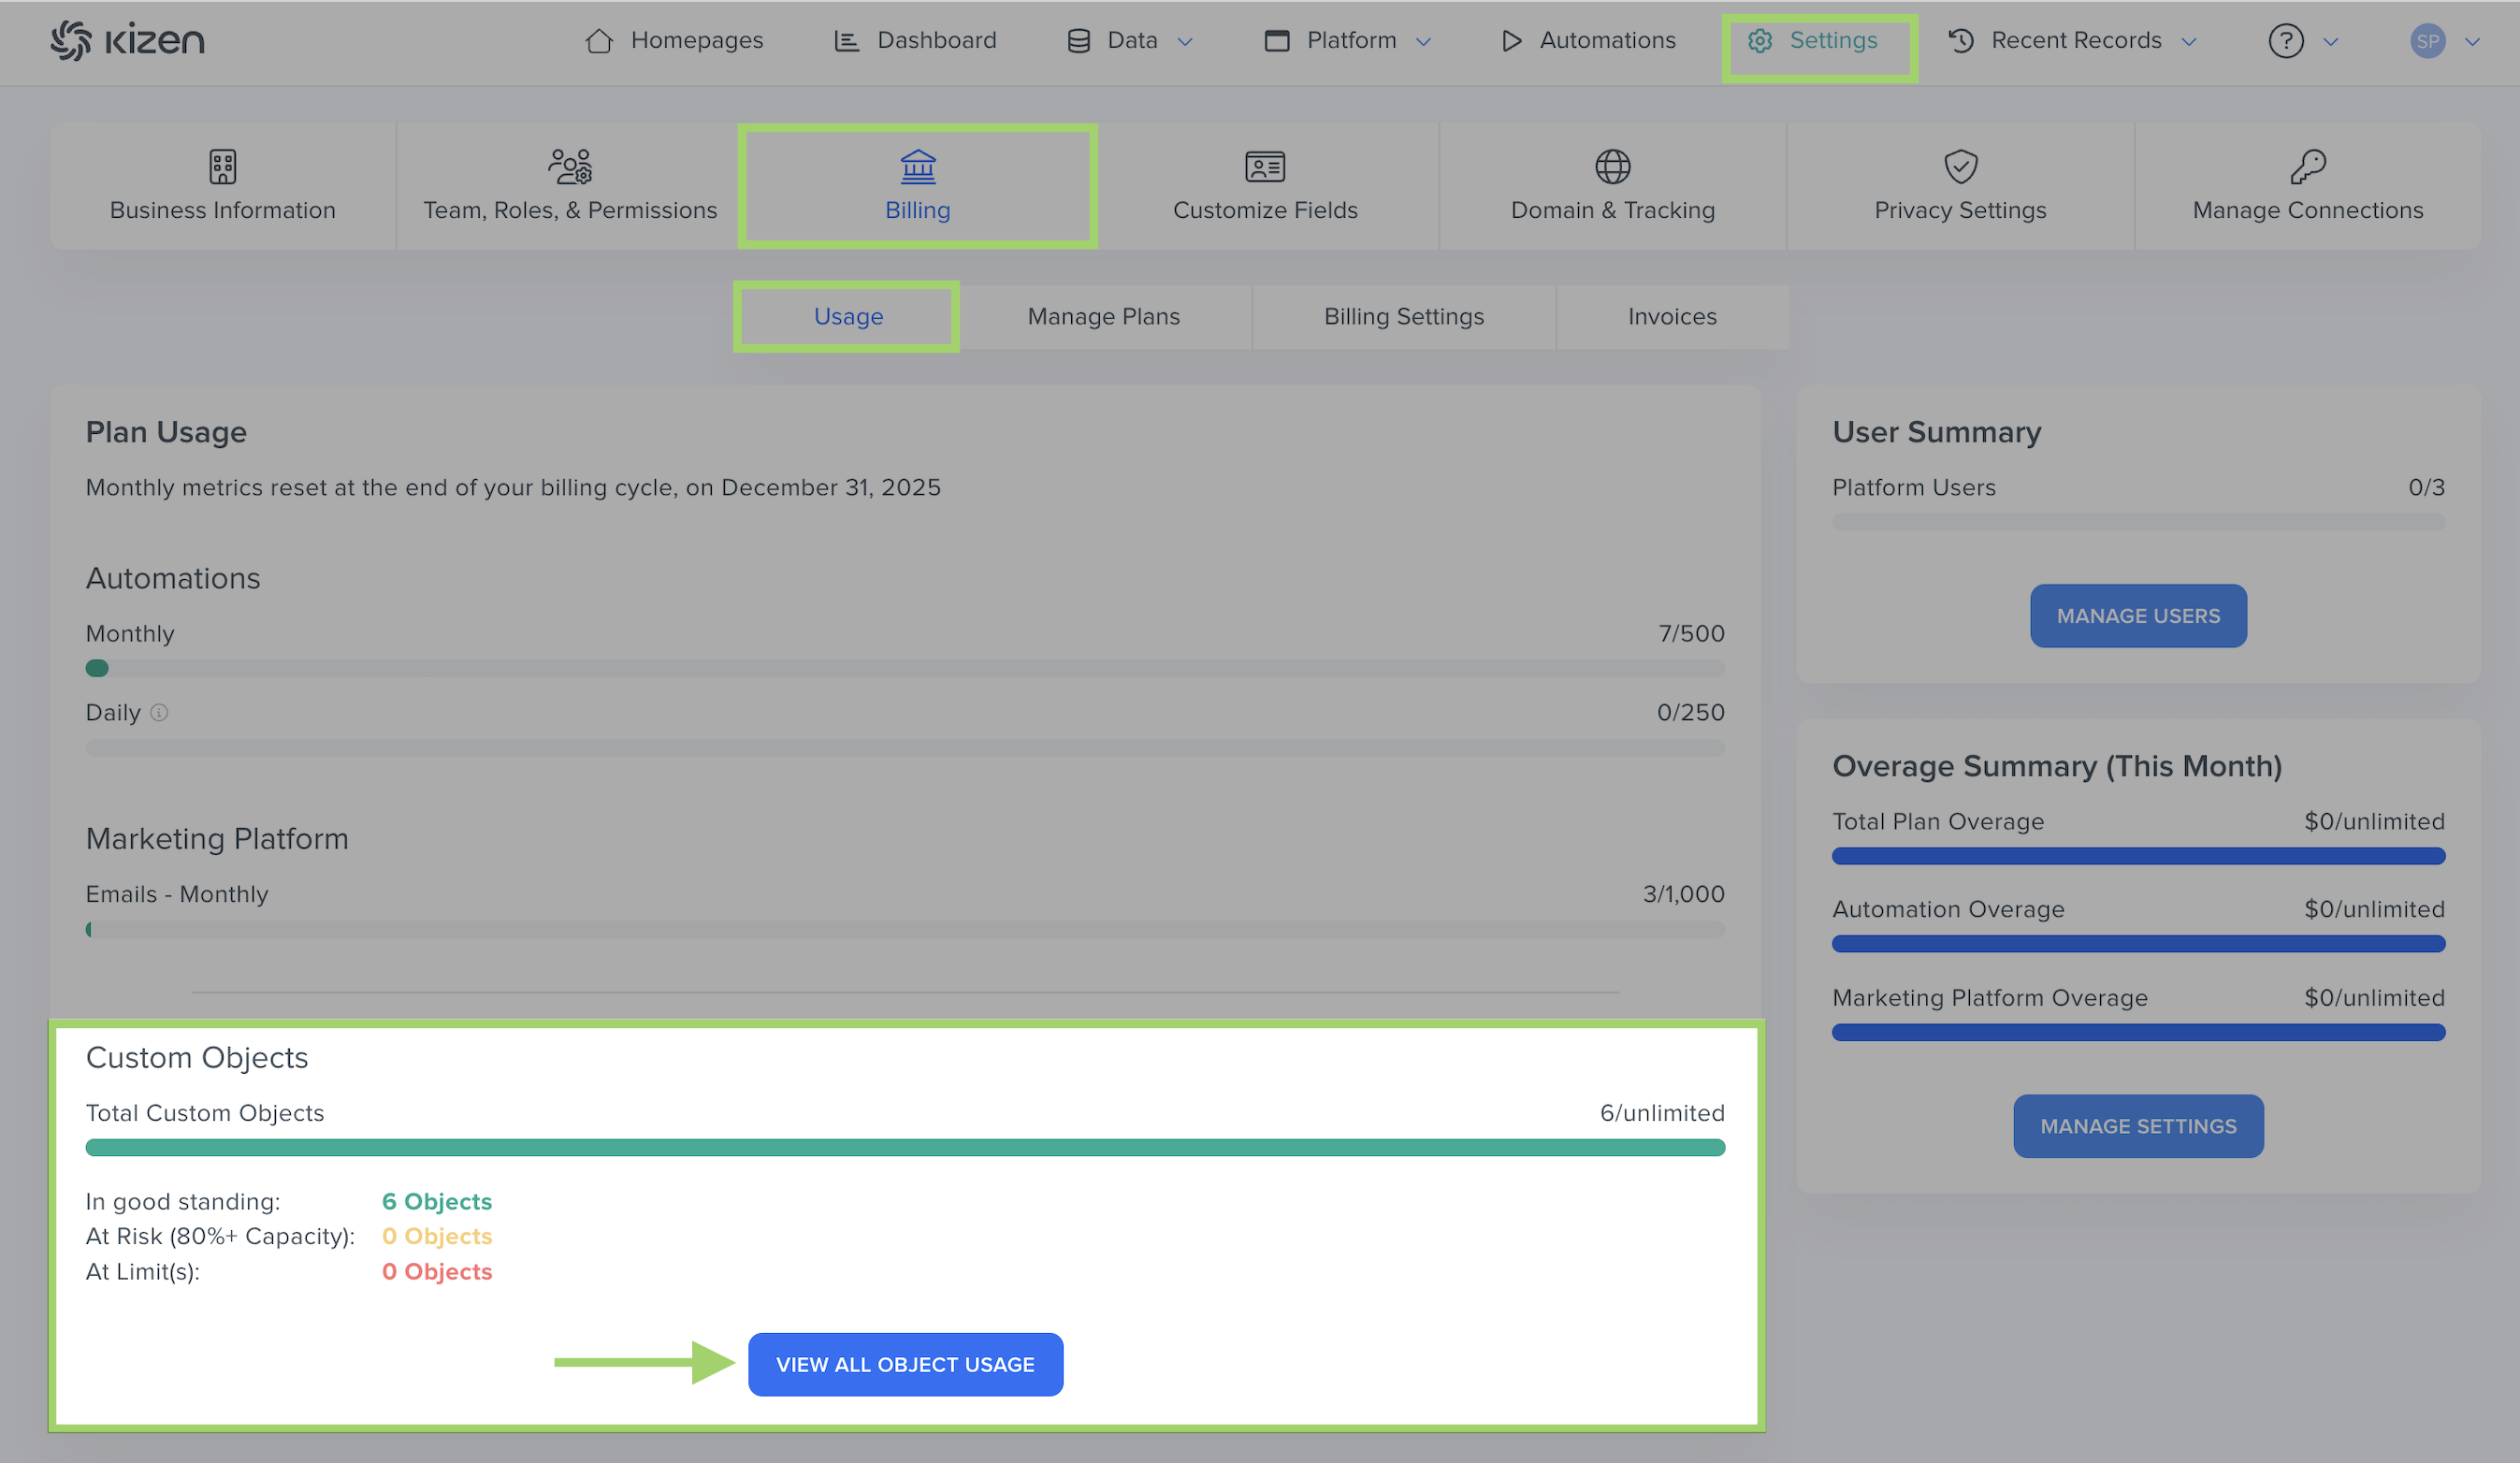Open the Recent Records dropdown
Viewport: 2520px width, 1463px height.
pyautogui.click(x=2075, y=41)
